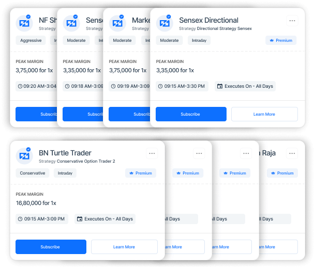The height and width of the screenshot is (268, 315).
Task: Click the Sensex Directional title
Action: pos(209,20)
